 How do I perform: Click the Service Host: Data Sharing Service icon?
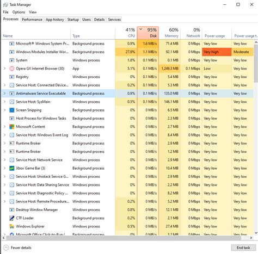click(x=12, y=185)
